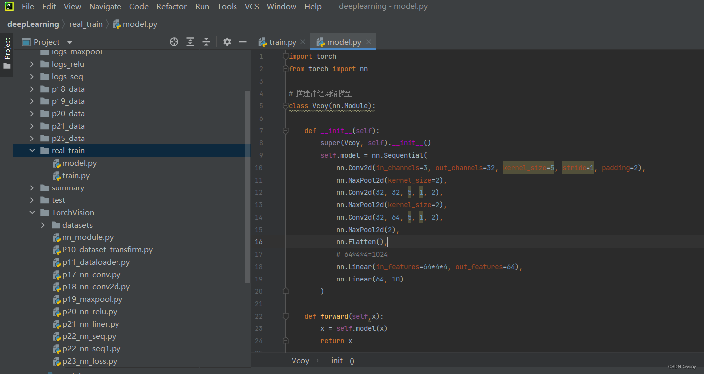Expand the logs_relu folder
Viewport: 704px width, 374px height.
pos(32,64)
